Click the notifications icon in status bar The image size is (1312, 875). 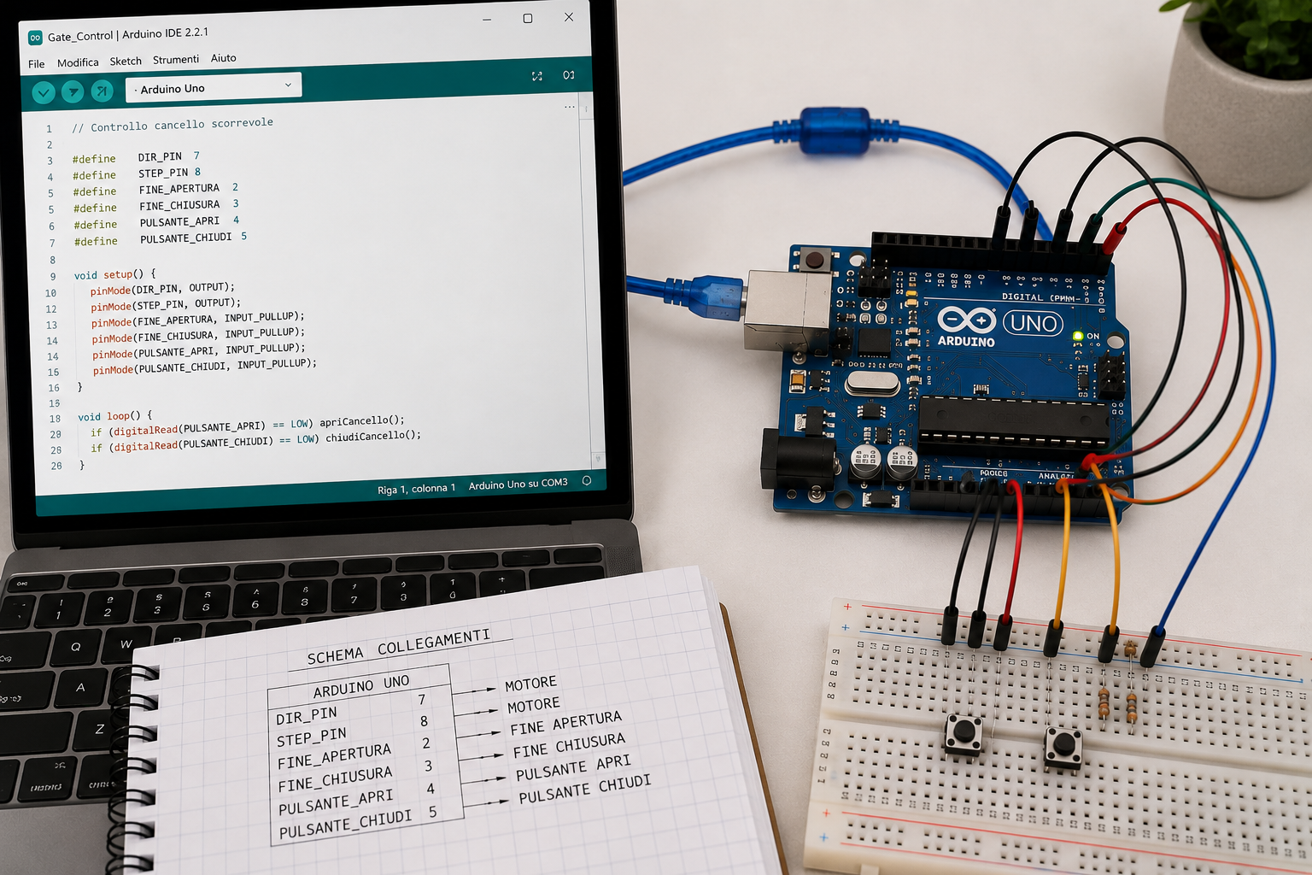click(x=587, y=480)
